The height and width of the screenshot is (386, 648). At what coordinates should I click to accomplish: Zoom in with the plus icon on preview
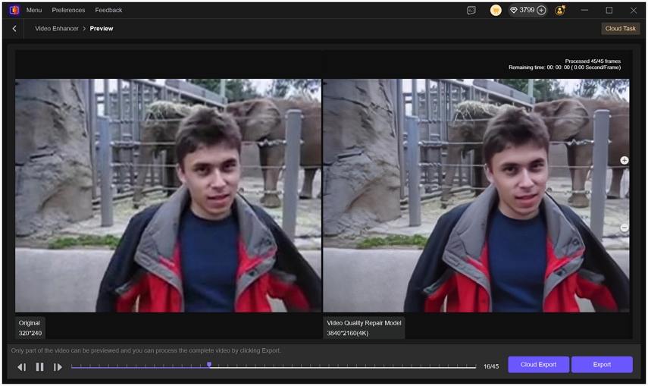point(624,161)
